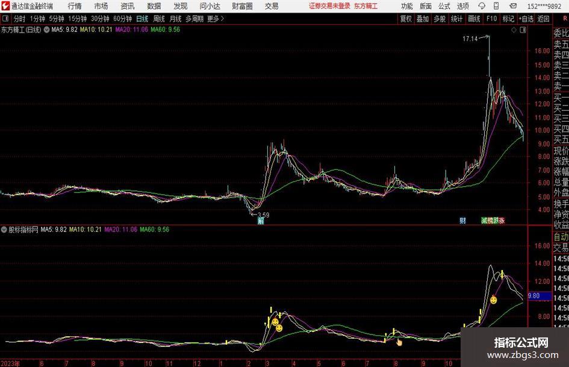Click the highlighted 9.80 price on indicator axis

point(539,296)
